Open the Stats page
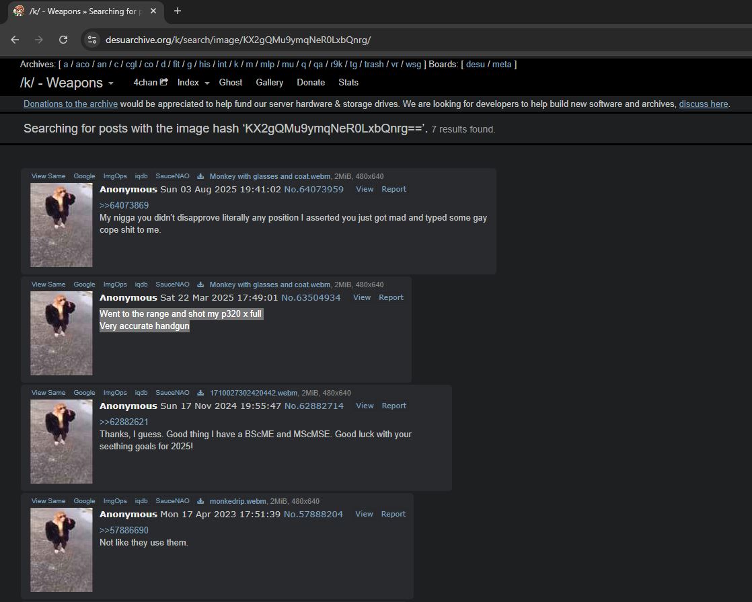The height and width of the screenshot is (602, 752). pyautogui.click(x=348, y=83)
